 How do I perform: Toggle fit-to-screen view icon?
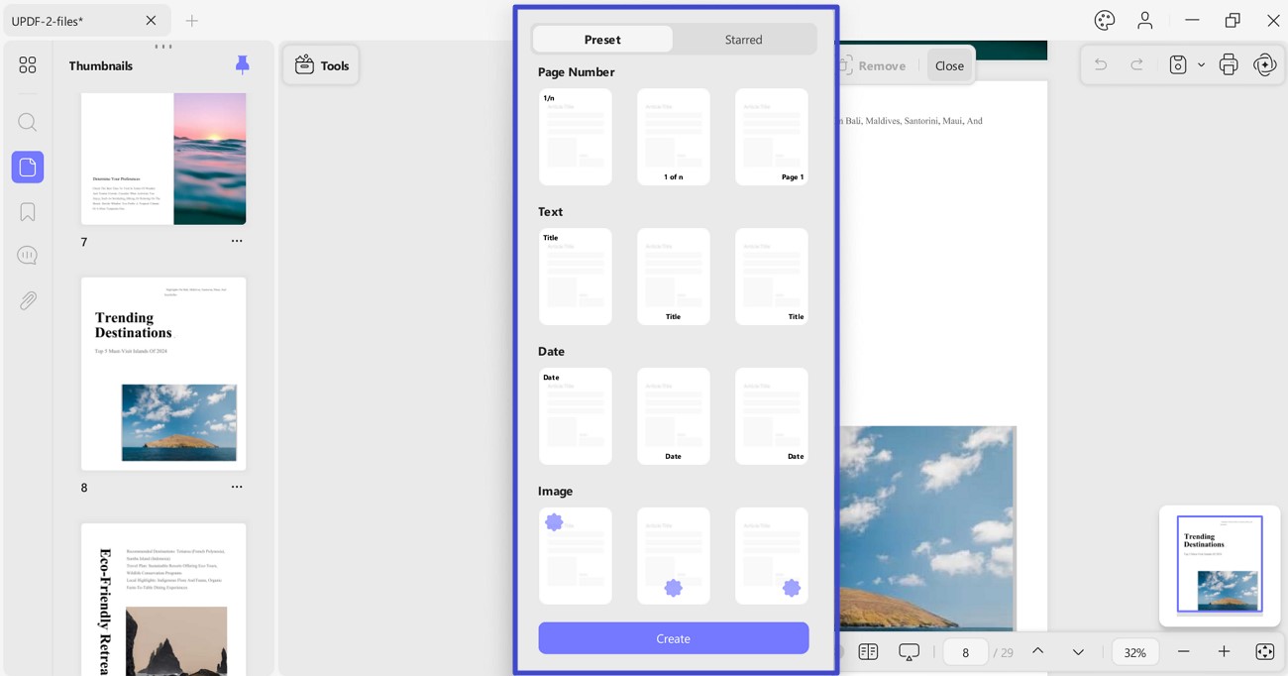point(1264,651)
